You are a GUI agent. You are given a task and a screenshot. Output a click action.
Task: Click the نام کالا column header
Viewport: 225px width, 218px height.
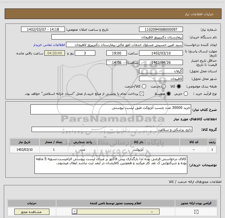pos(139,142)
